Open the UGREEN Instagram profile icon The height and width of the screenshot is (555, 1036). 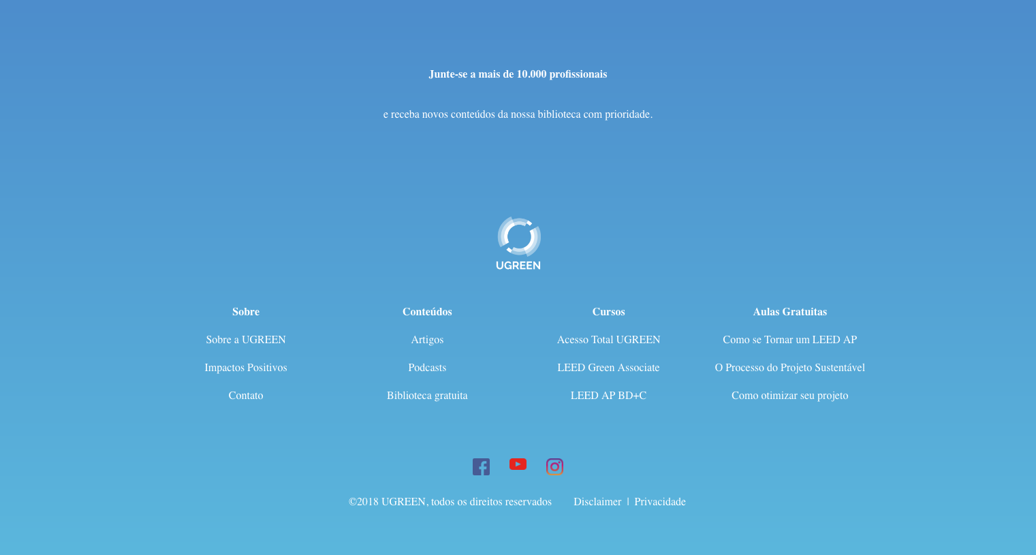(554, 466)
